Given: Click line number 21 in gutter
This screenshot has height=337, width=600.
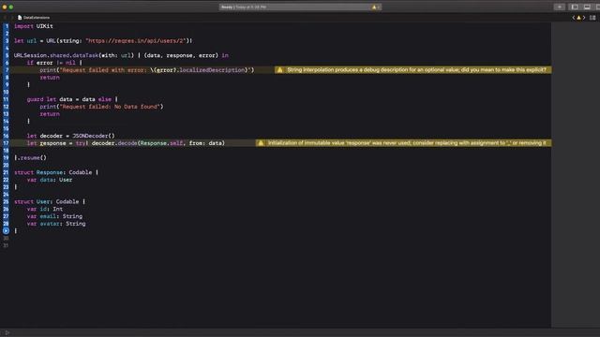Looking at the screenshot, I should click(7, 172).
